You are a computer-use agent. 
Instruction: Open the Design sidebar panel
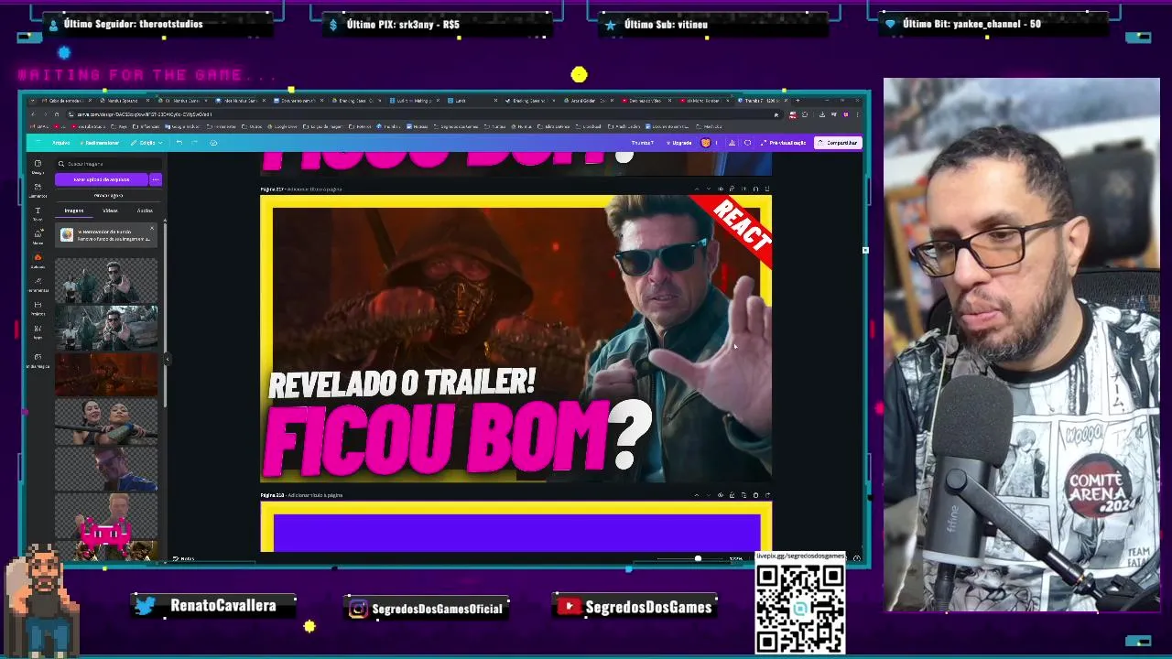coord(38,167)
